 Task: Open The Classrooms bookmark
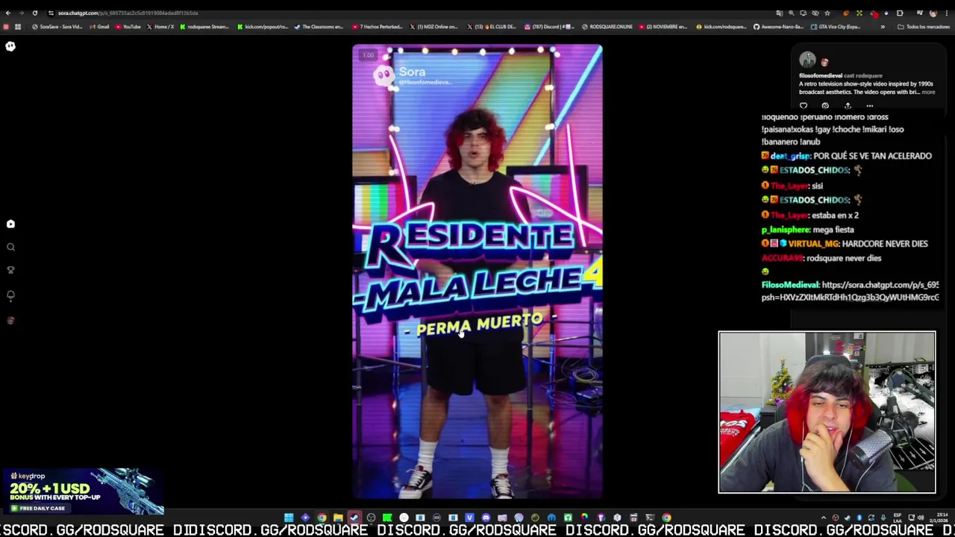[x=319, y=27]
